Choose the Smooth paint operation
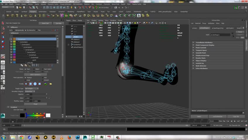Viewport: 248px width, 140px height. click(43, 80)
